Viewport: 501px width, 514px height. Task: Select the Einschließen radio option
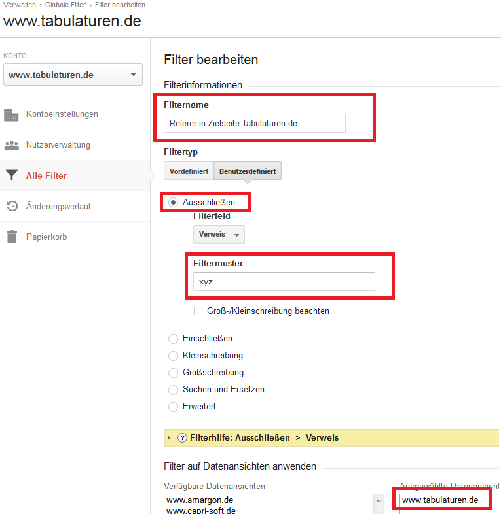pos(173,339)
